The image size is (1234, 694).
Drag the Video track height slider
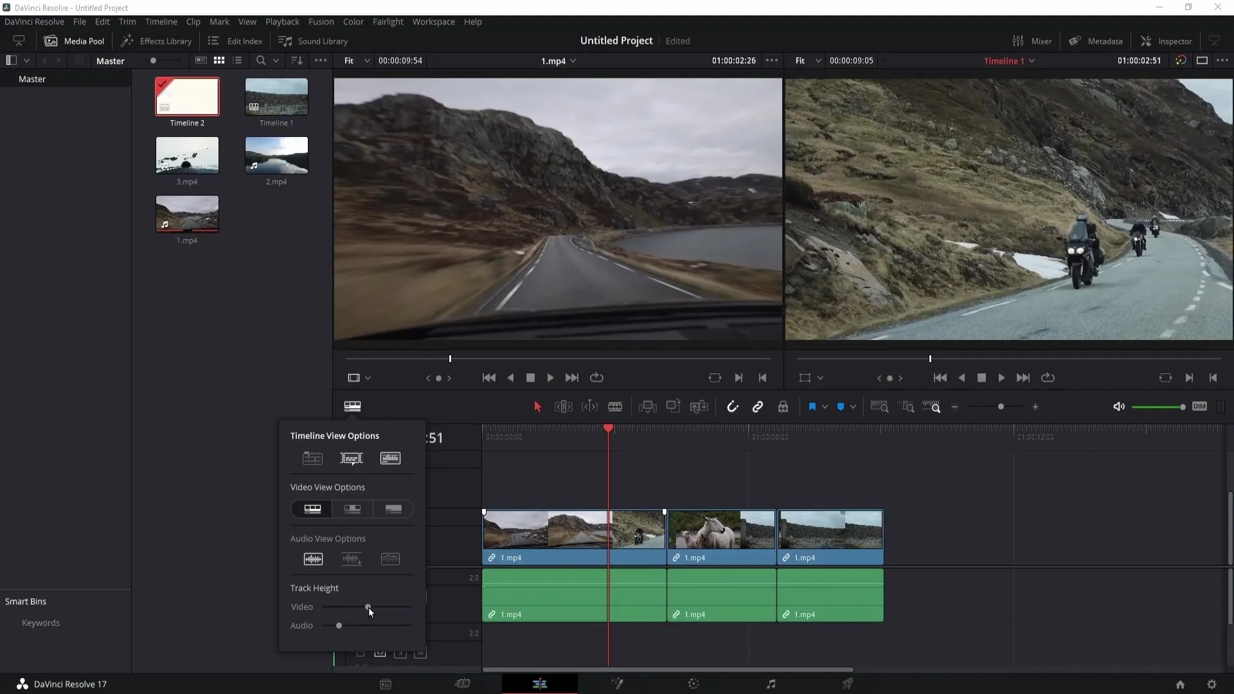368,607
